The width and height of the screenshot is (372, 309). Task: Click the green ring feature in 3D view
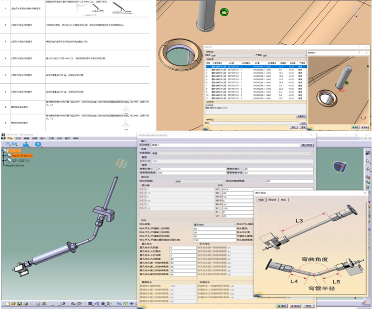[224, 12]
